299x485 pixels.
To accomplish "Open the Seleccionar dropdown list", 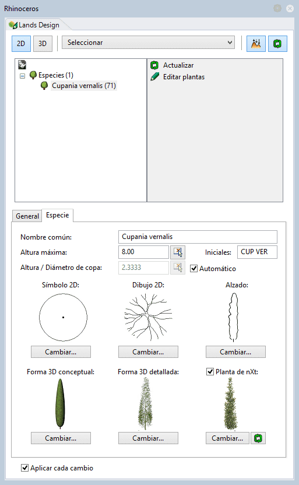I will [x=148, y=43].
